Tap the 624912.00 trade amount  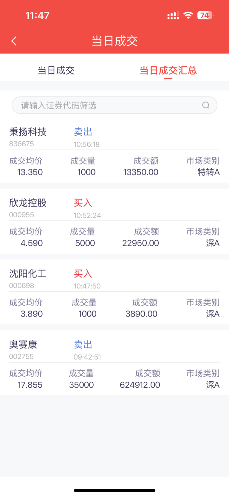[x=140, y=385]
